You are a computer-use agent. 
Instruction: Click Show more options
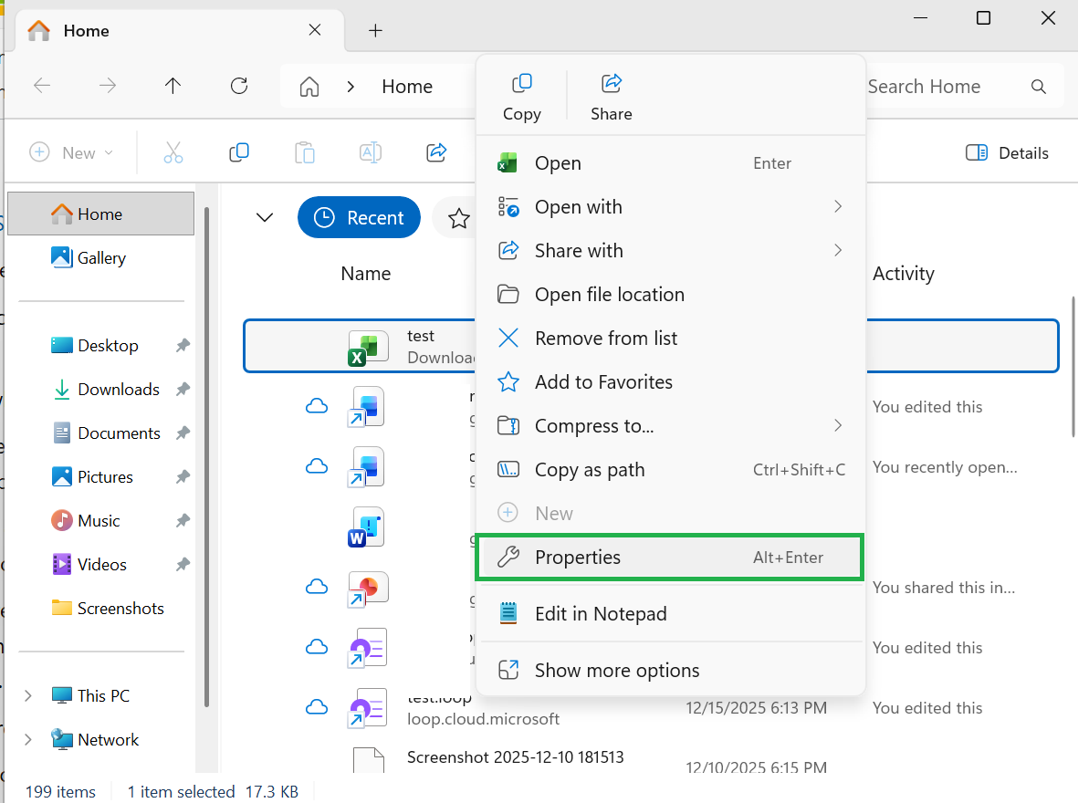[670, 671]
